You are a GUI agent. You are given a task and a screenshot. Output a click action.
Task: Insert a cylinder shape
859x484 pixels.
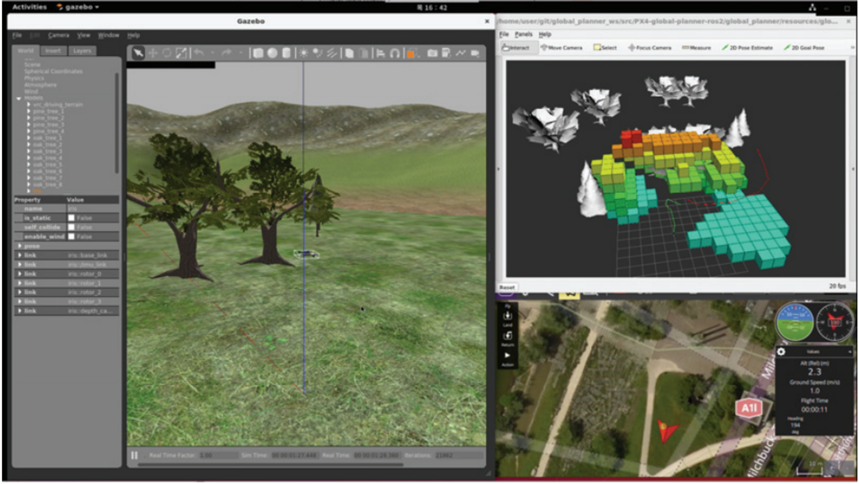click(x=286, y=53)
